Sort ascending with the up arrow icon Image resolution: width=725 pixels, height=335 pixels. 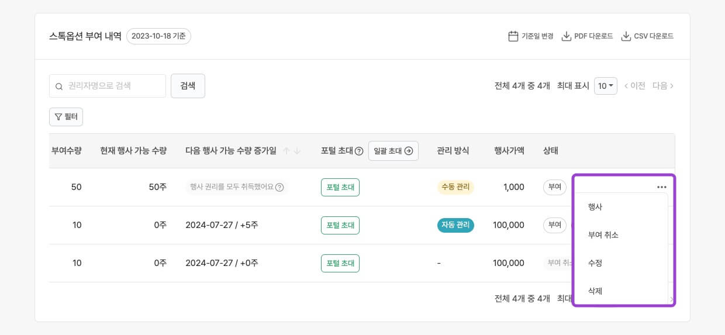(x=286, y=151)
